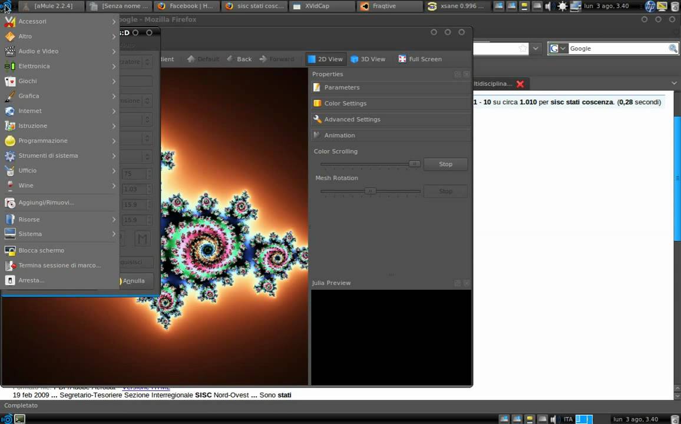Collapse the Animation section
This screenshot has width=681, height=424.
coord(339,135)
